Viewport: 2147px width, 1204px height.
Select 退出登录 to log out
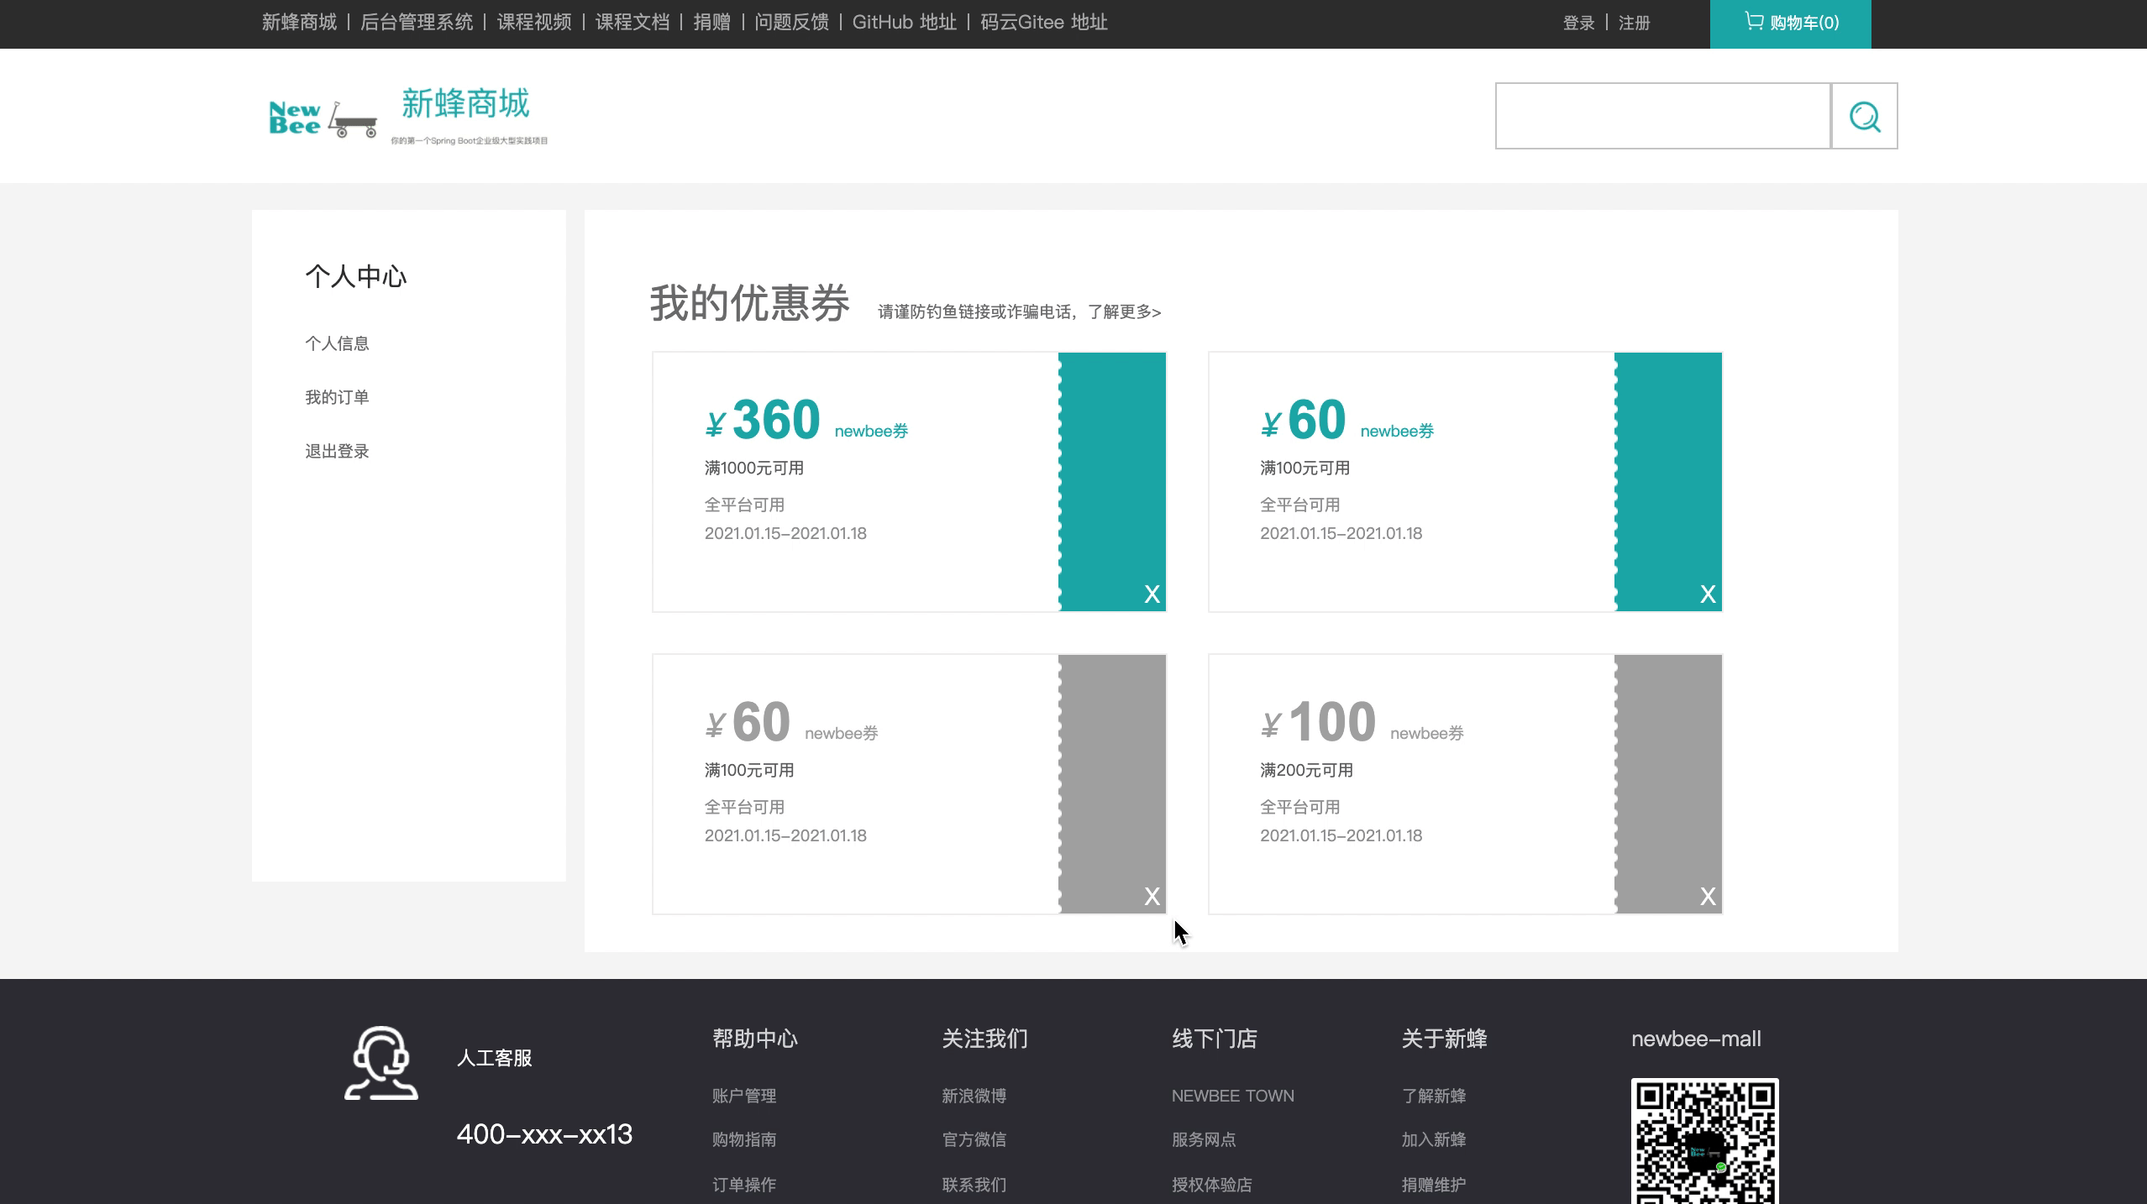[x=337, y=451]
